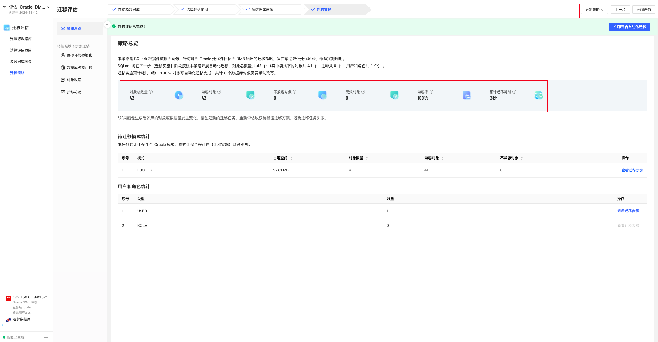Sort the 对象数量 column
The height and width of the screenshot is (342, 658).
pyautogui.click(x=367, y=158)
